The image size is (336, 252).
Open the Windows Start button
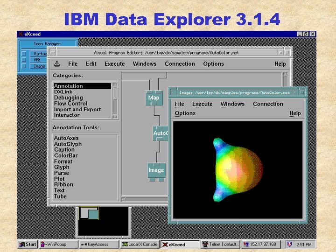coord(28,244)
